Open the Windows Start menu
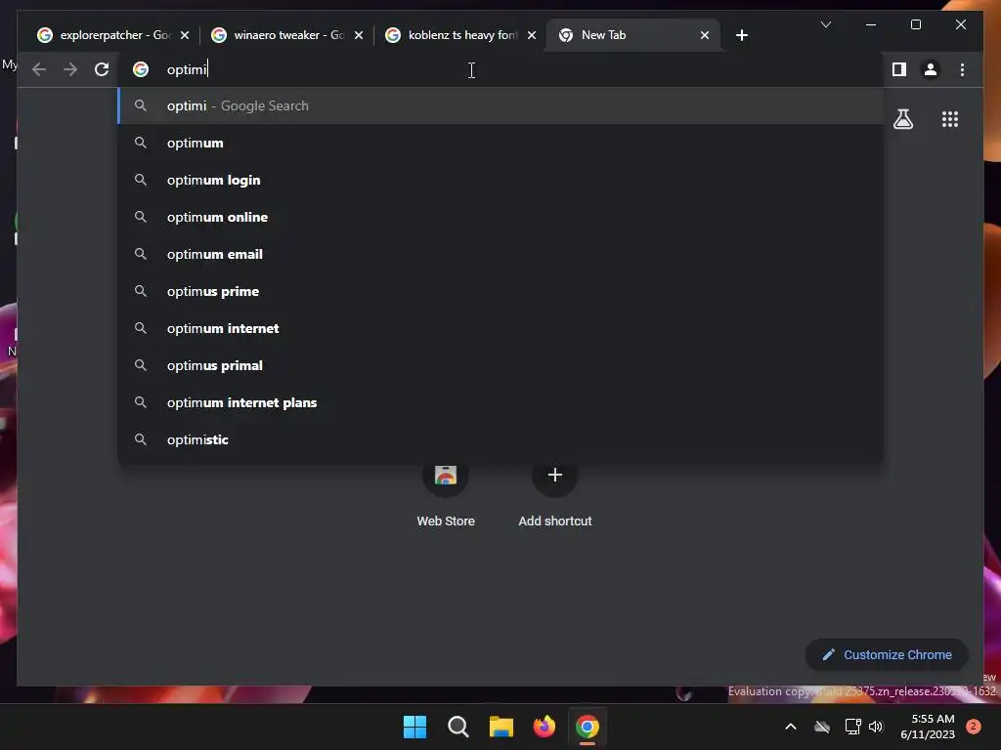The width and height of the screenshot is (1001, 750). (x=414, y=727)
